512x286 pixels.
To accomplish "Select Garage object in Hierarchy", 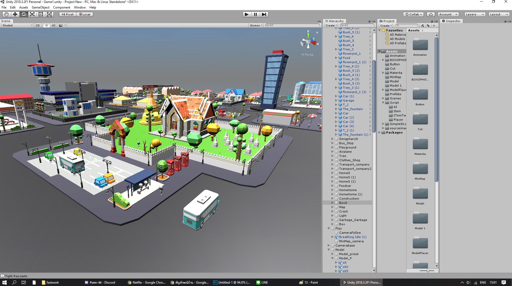I will [348, 100].
